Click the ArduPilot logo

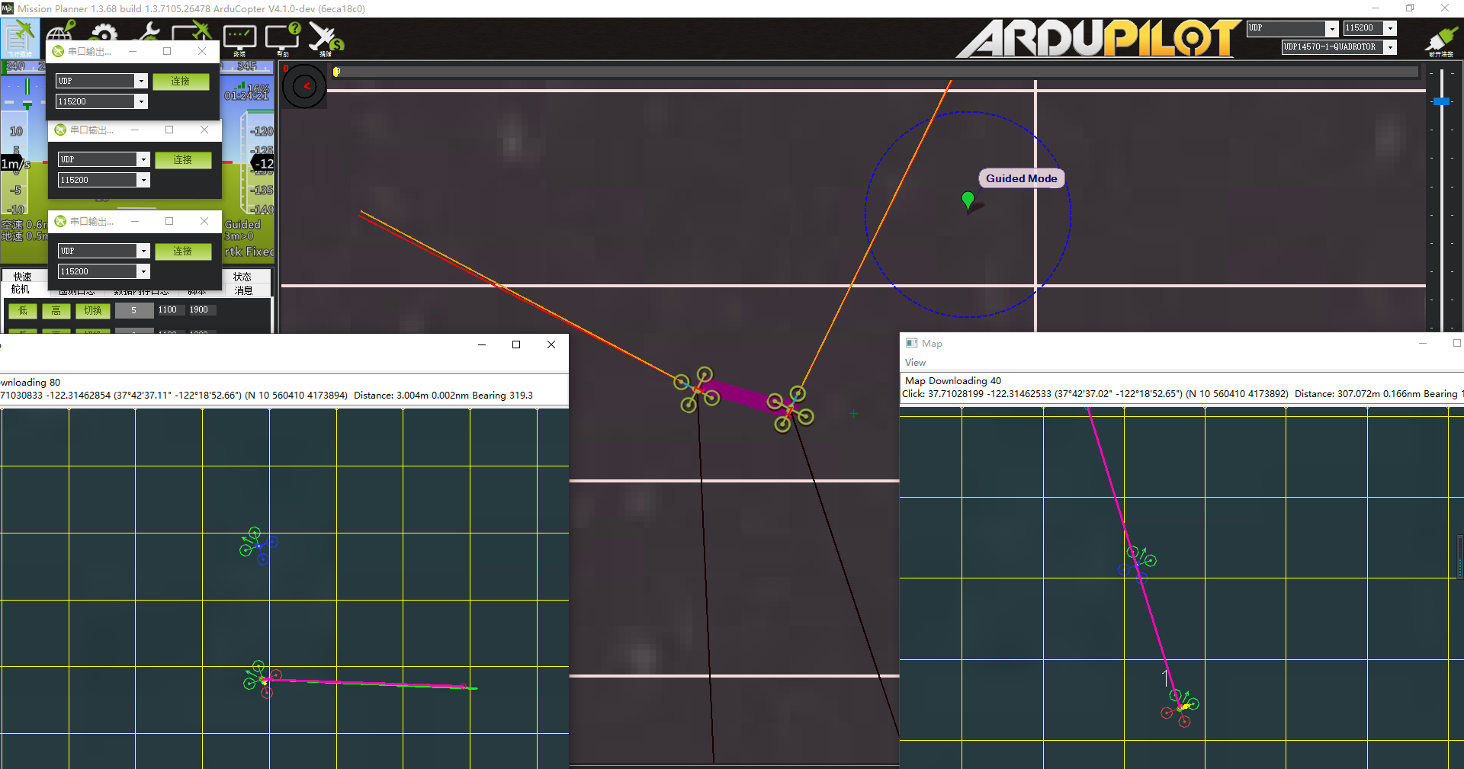click(1098, 38)
